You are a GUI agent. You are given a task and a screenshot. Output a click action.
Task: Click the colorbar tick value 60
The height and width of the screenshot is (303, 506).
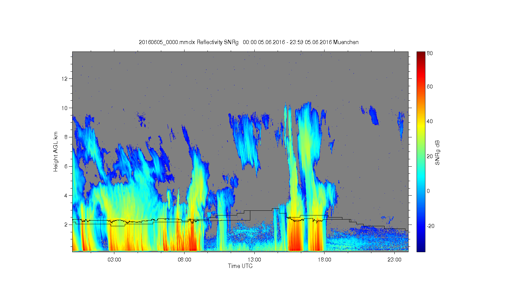coord(430,87)
